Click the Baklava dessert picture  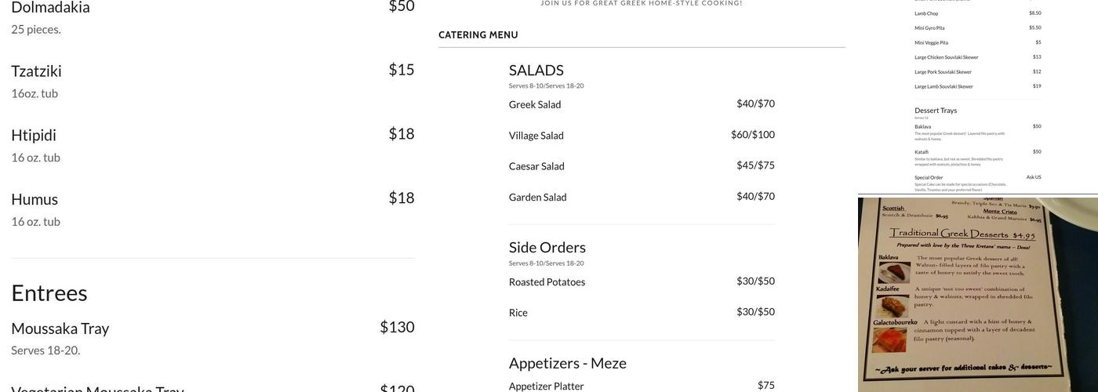pos(894,272)
